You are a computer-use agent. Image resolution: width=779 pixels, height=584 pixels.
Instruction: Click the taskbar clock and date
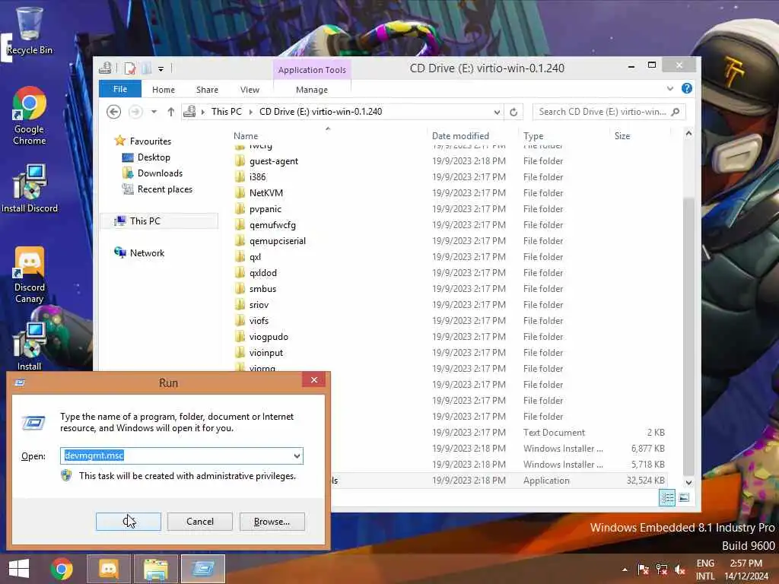[746, 570]
